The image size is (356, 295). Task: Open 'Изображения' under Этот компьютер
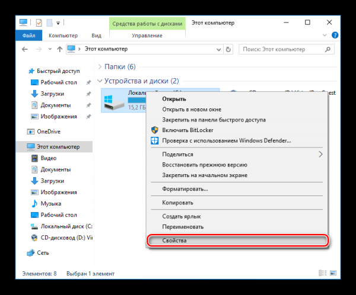coord(59,193)
